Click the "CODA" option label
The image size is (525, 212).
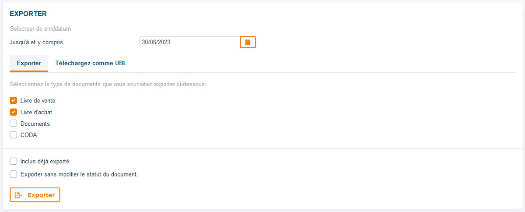(x=29, y=135)
